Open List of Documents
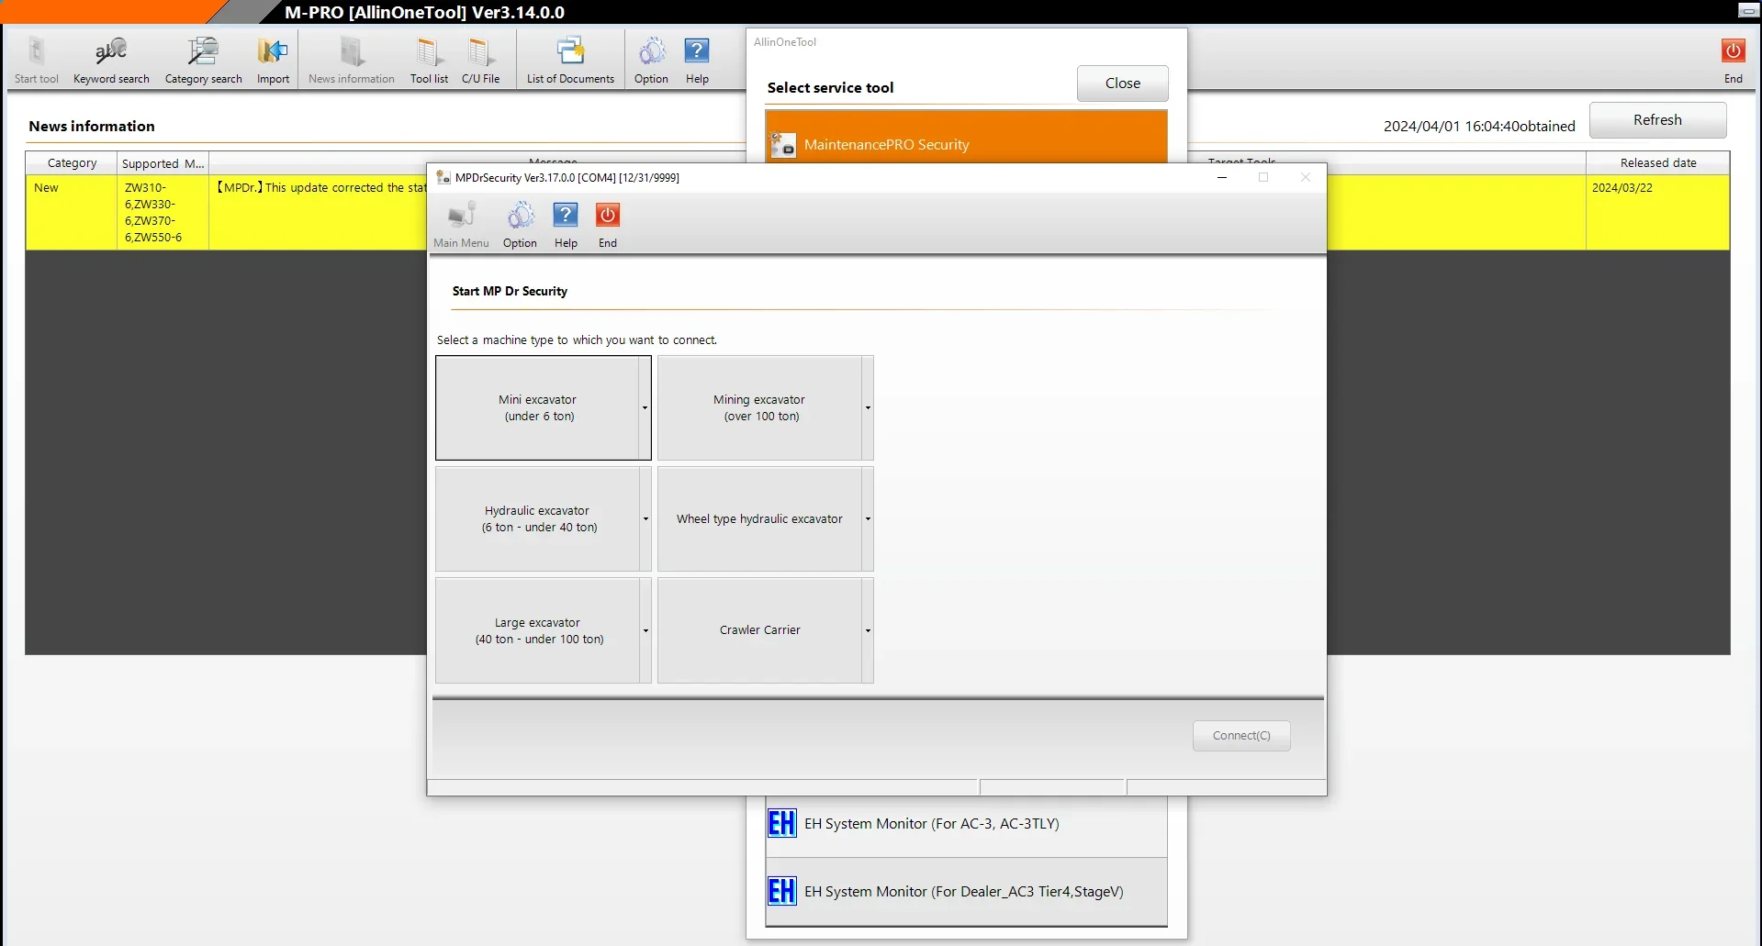This screenshot has height=946, width=1762. click(570, 61)
